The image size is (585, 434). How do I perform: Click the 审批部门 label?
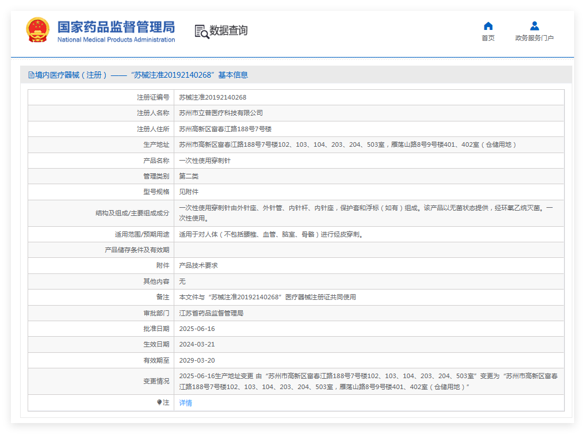[156, 313]
